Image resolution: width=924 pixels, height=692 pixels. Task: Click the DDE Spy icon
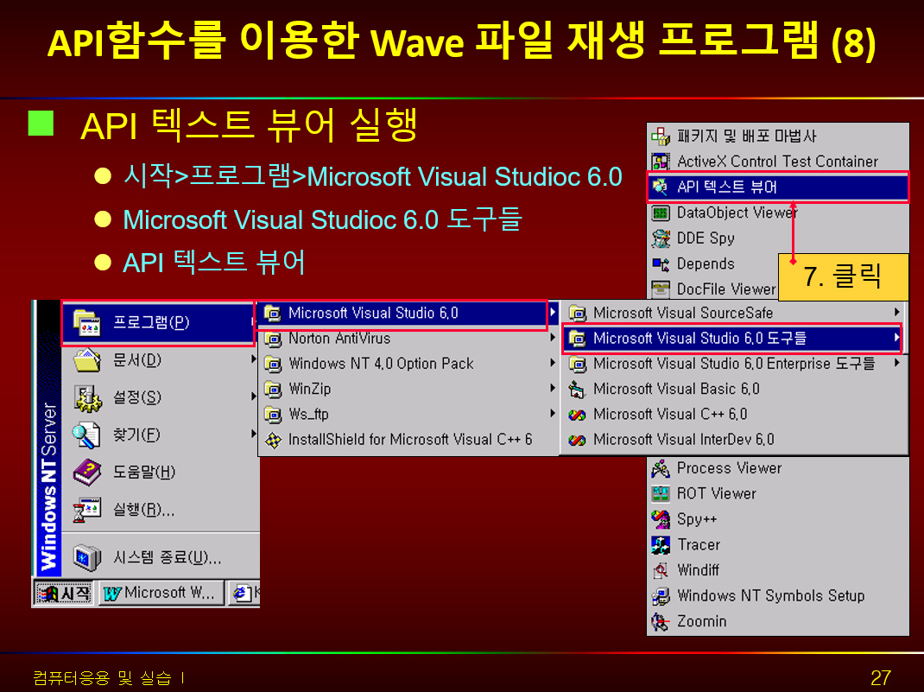pos(660,238)
